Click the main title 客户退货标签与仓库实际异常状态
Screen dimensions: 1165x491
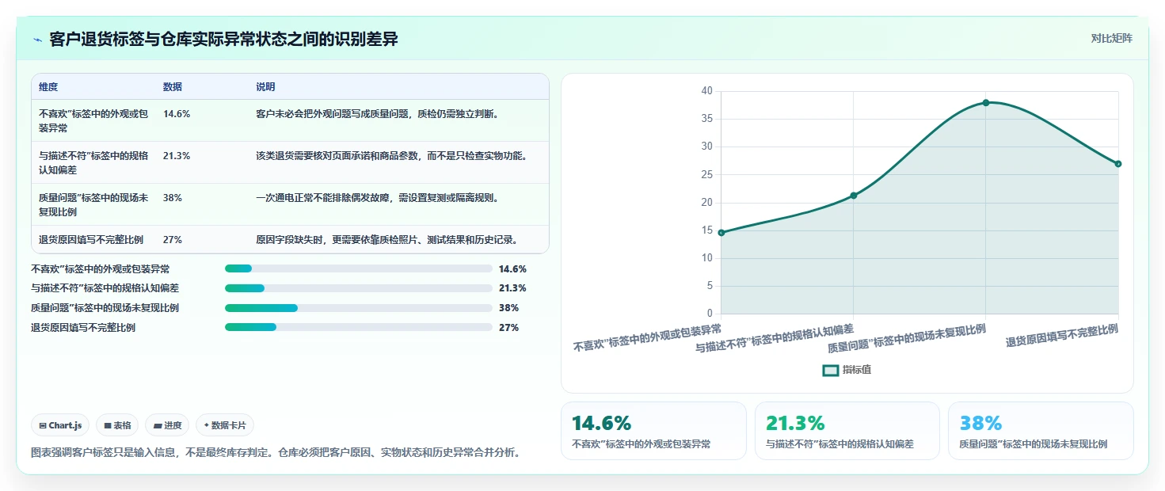[x=223, y=40]
